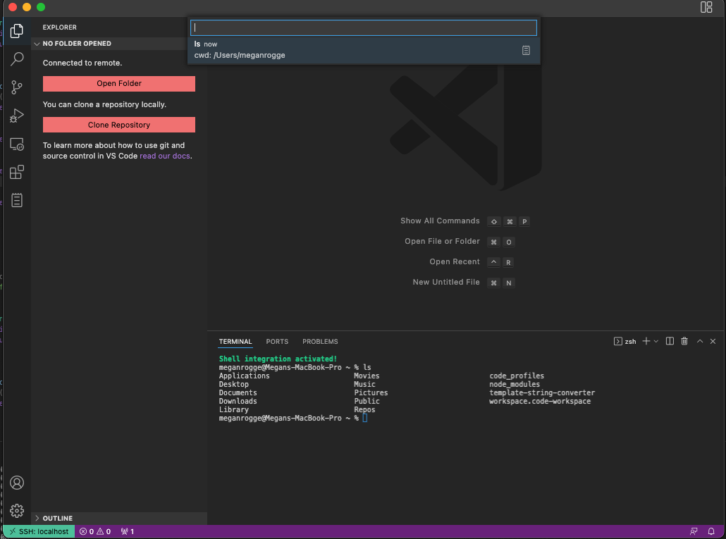The width and height of the screenshot is (726, 539).
Task: Click Applications in terminal output
Action: 244,376
